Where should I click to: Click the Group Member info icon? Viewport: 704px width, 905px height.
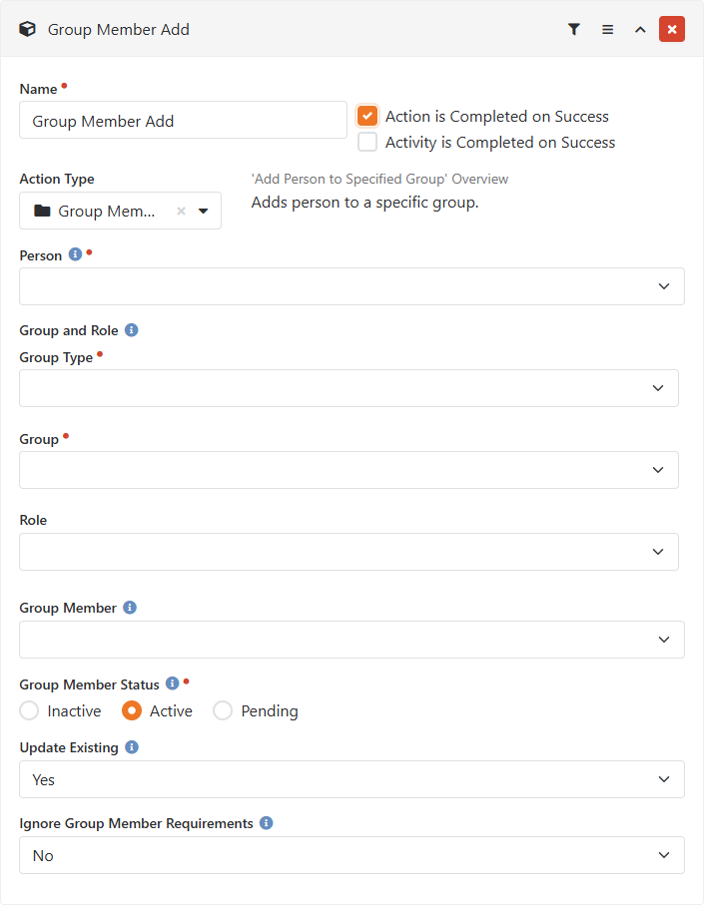coord(130,608)
